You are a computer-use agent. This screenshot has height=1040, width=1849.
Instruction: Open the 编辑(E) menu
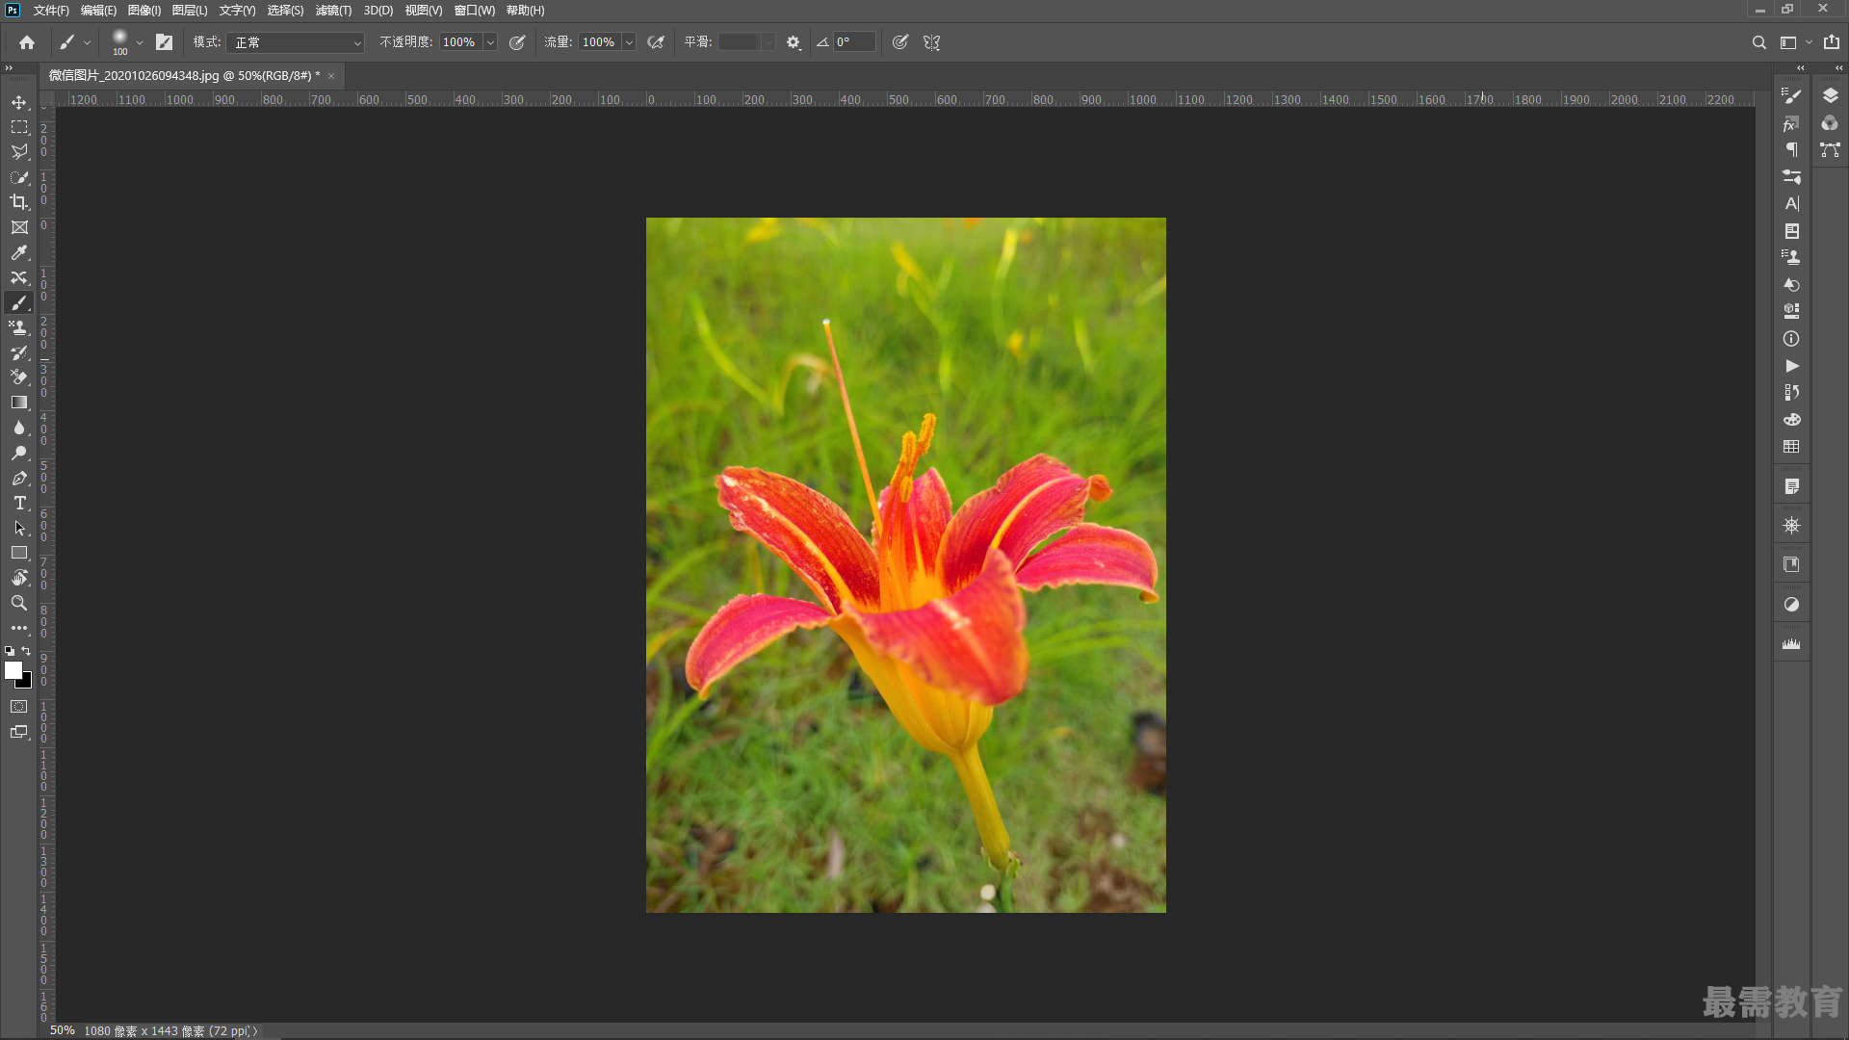click(x=98, y=11)
